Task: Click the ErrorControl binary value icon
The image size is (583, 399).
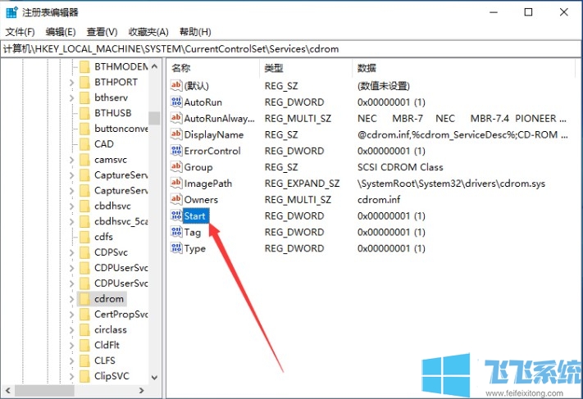Action: coord(175,151)
